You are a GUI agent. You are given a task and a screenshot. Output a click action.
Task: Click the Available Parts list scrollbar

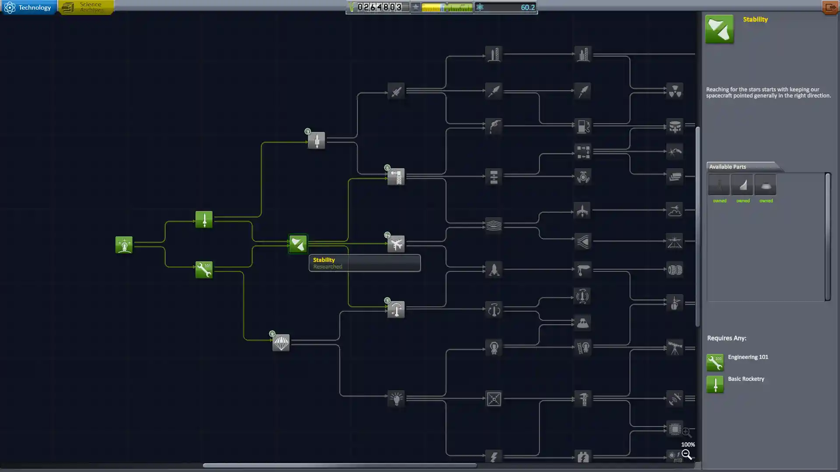coord(828,236)
